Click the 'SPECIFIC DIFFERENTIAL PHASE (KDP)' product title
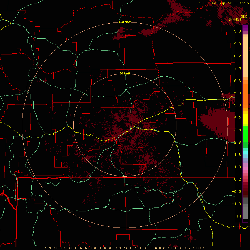This screenshot has height=250, width=250. [86, 248]
